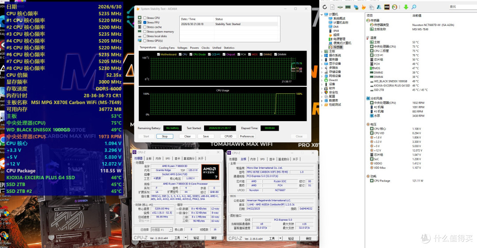Viewport: 477px width, 248px height.
Task: Click the Stop button in stability test
Action: [165, 136]
